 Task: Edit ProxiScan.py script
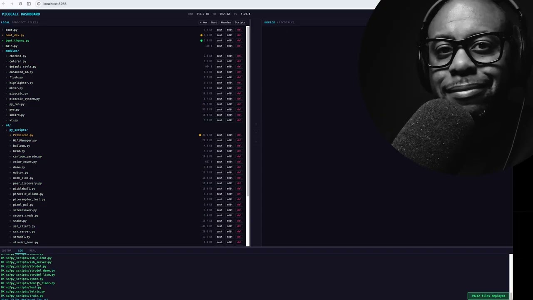click(x=229, y=135)
